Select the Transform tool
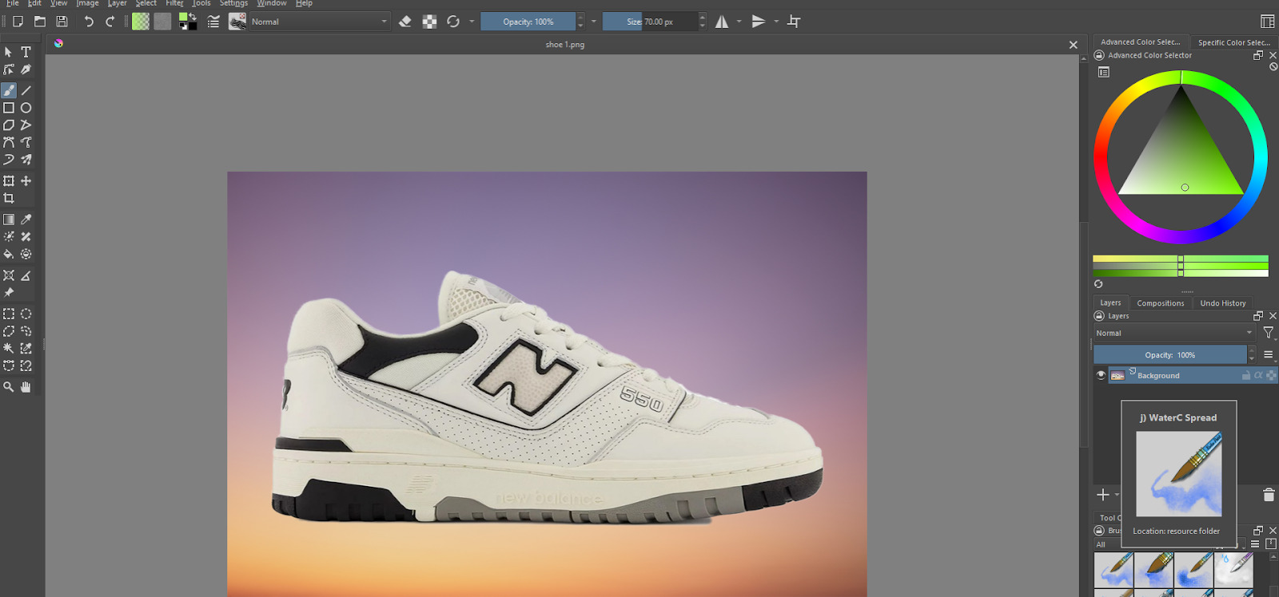Viewport: 1279px width, 597px height. (x=9, y=181)
